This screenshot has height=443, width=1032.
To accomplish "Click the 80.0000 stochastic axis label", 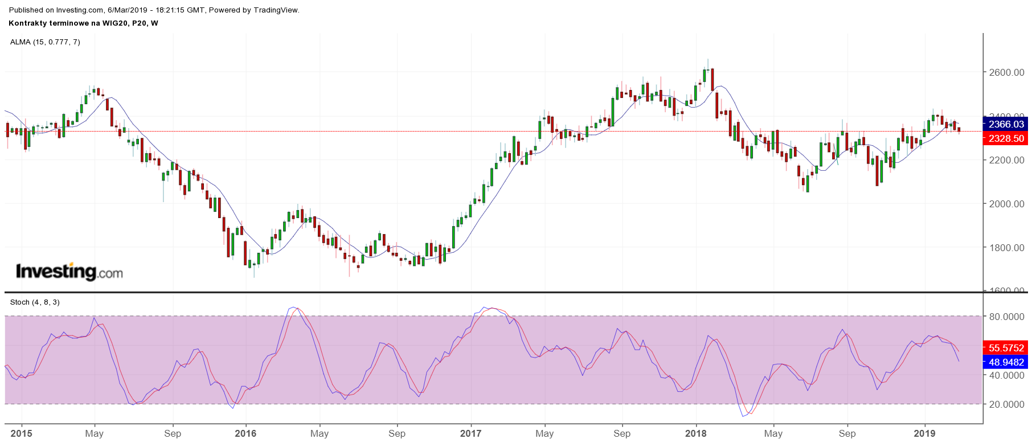I will 1007,317.
